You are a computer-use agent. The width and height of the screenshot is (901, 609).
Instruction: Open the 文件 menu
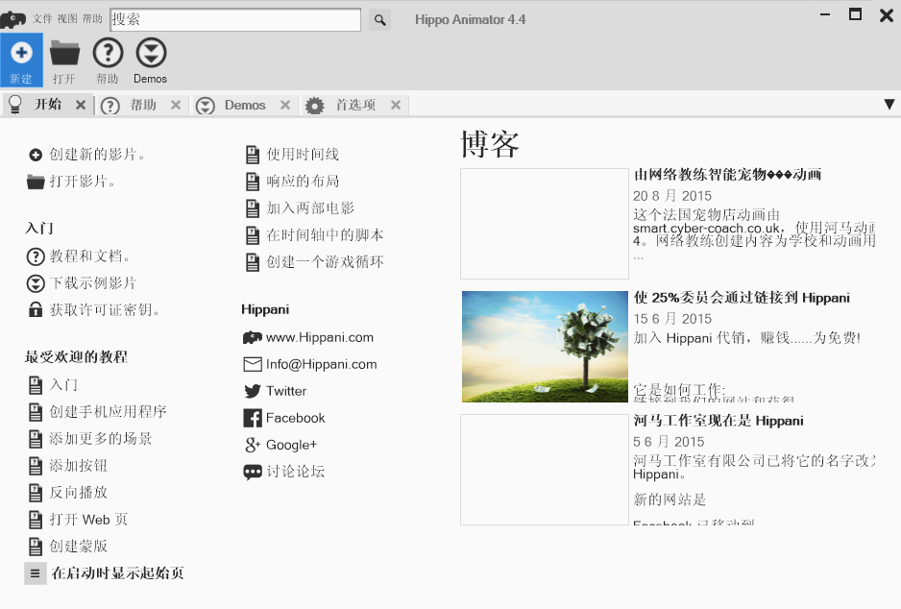(42, 19)
